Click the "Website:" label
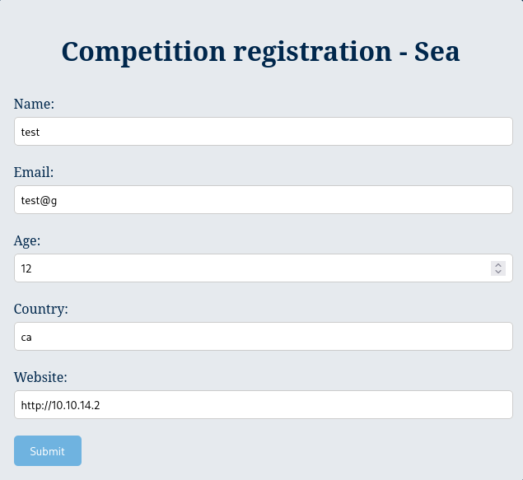The width and height of the screenshot is (523, 480). pyautogui.click(x=40, y=377)
